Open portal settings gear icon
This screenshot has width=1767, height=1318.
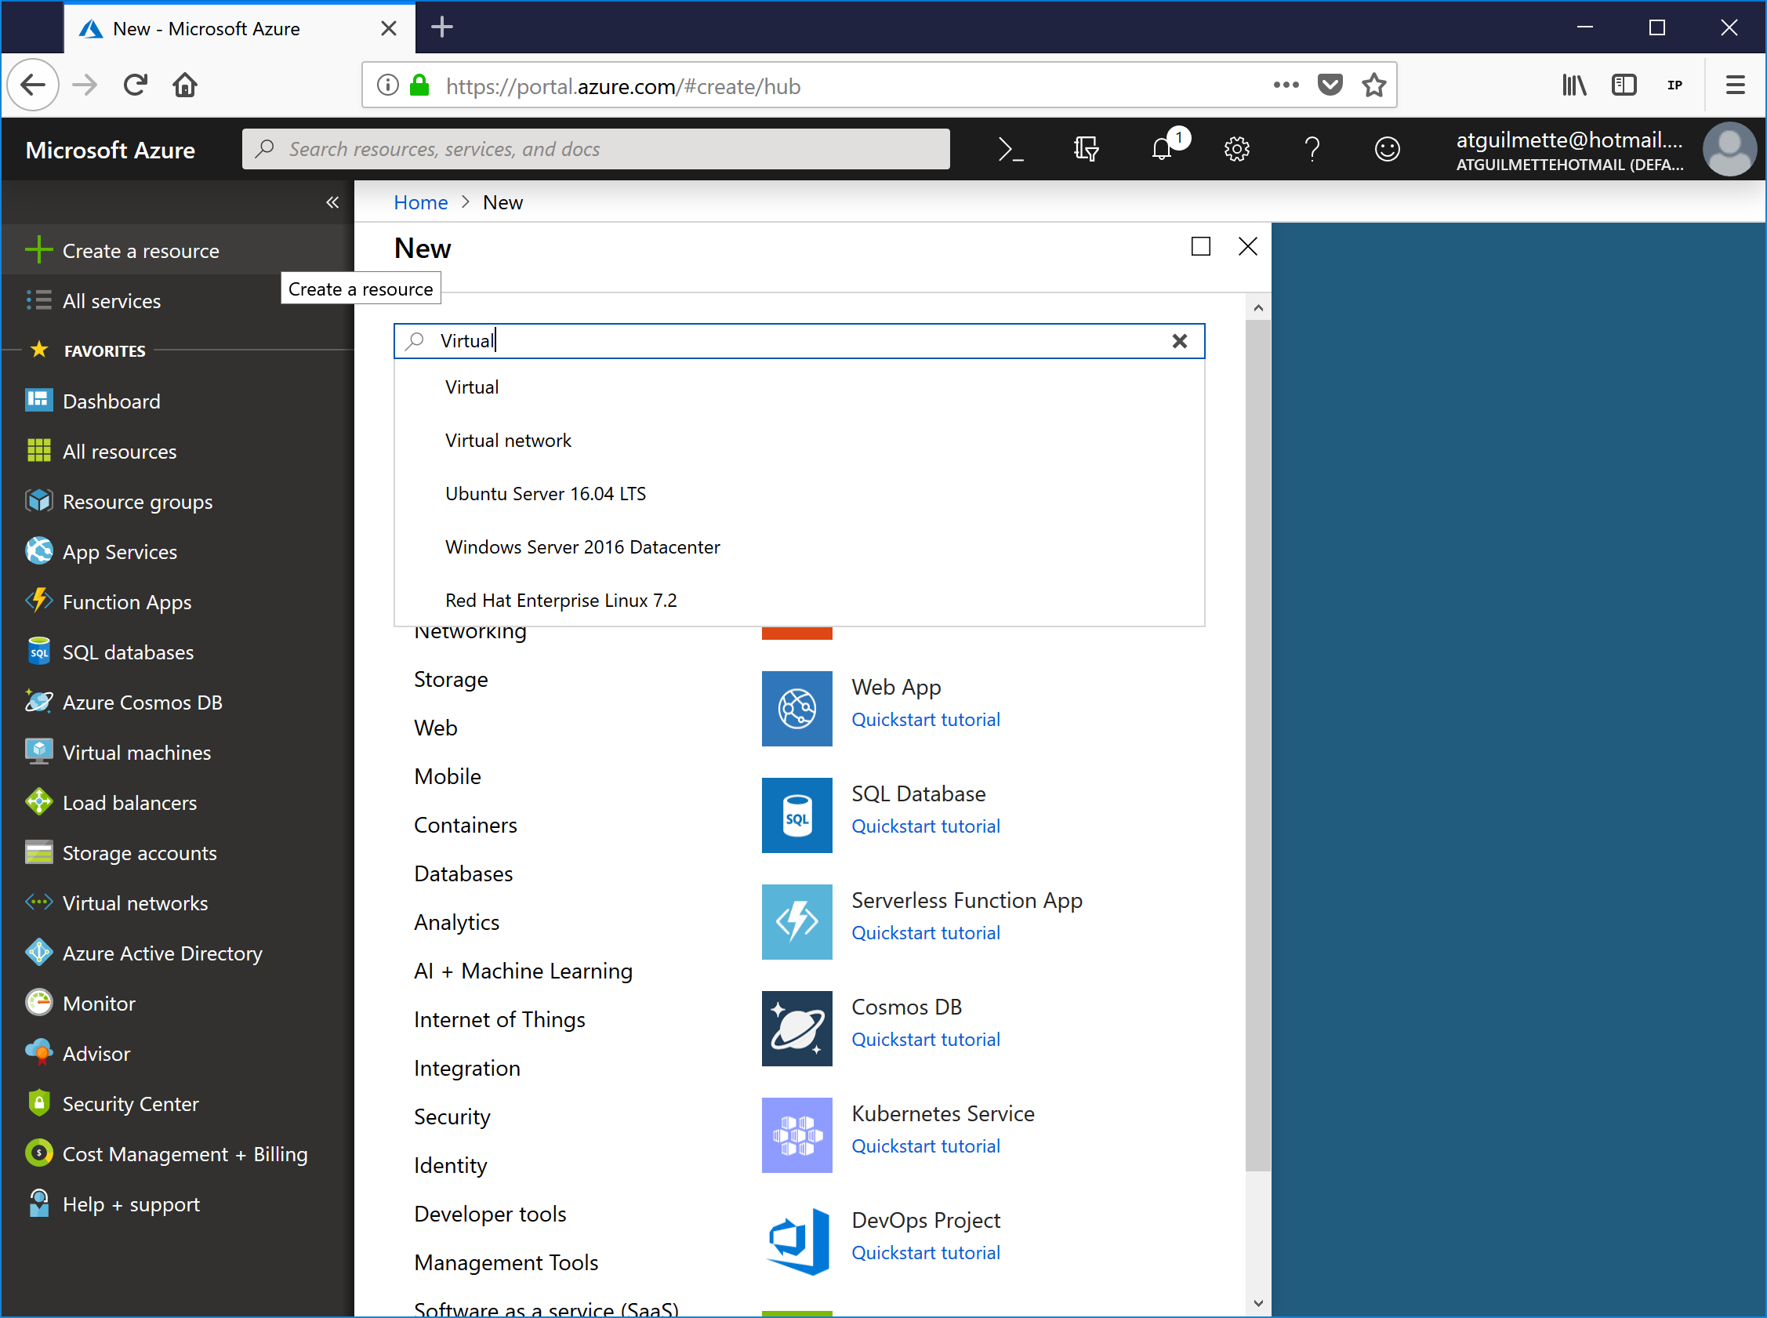point(1236,149)
